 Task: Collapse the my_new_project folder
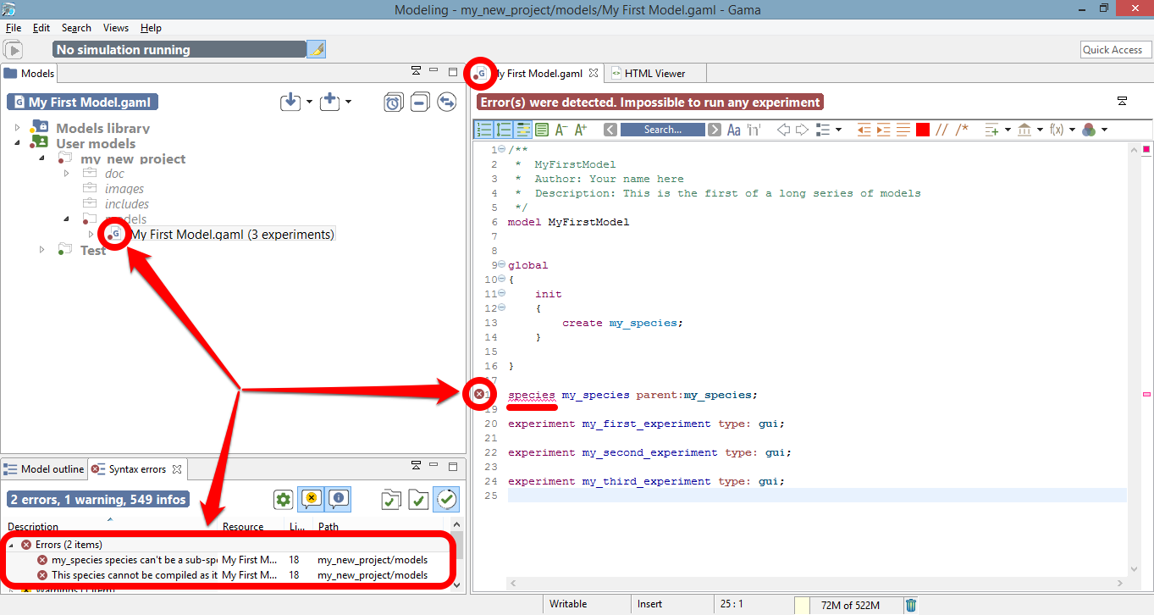tap(42, 158)
